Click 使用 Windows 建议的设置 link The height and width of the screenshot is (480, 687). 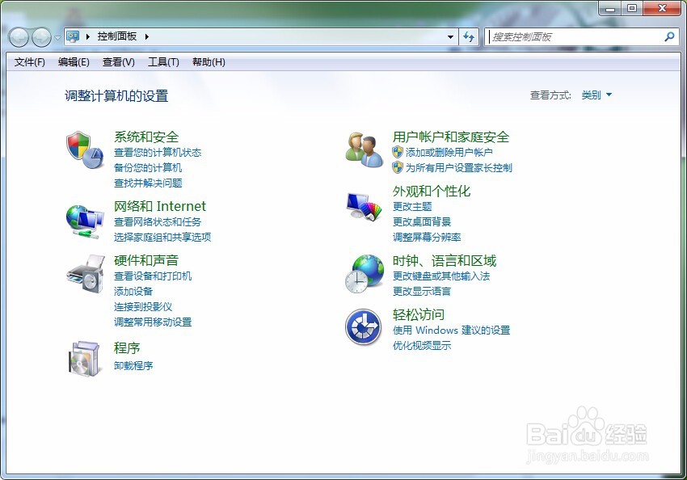click(451, 330)
